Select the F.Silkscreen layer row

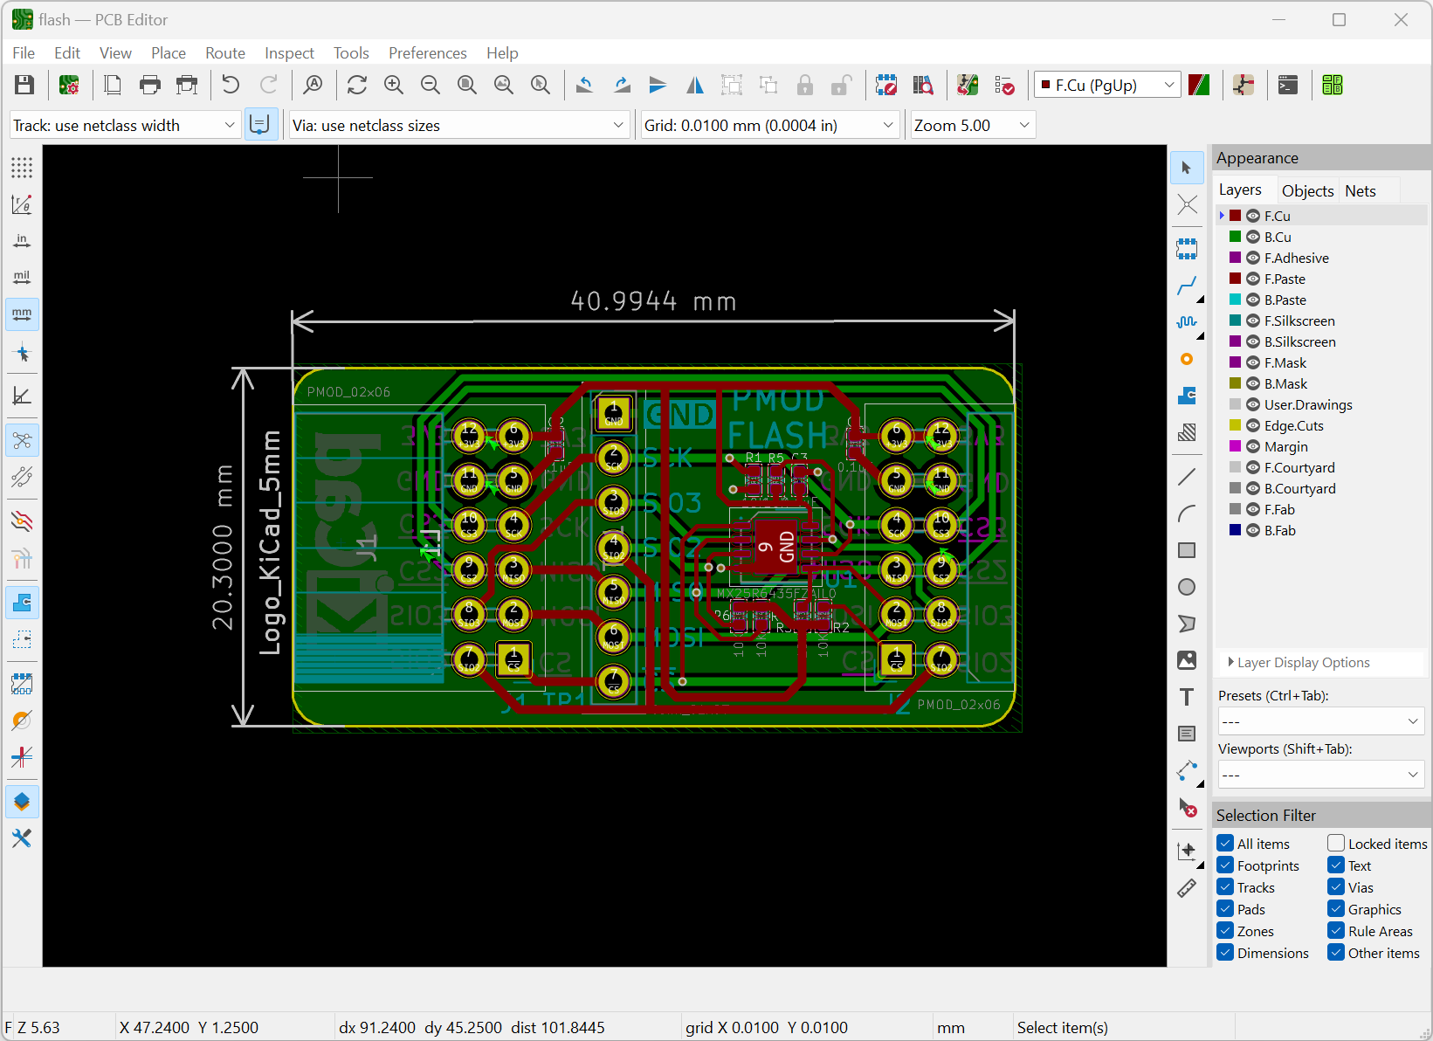pyautogui.click(x=1299, y=321)
